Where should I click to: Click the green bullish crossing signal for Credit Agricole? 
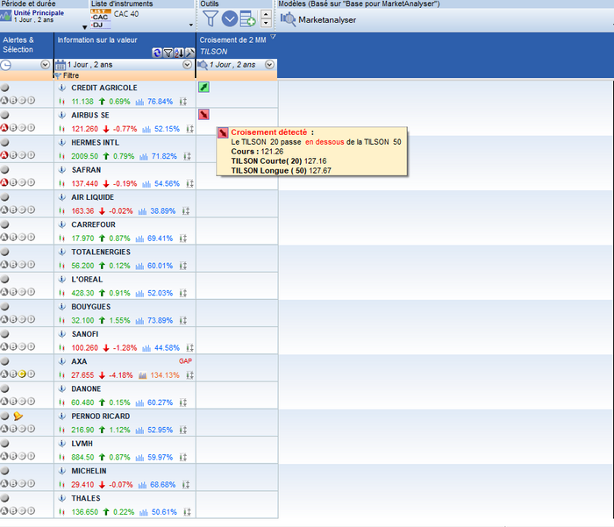(203, 87)
